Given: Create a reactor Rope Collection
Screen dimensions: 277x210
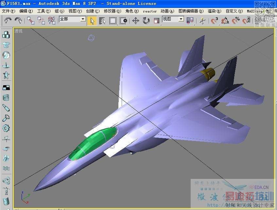Looking at the screenshot, I should pyautogui.click(x=6, y=66).
